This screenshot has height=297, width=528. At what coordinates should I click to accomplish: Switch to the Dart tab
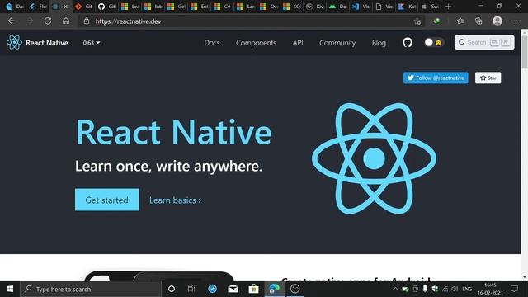(15, 7)
